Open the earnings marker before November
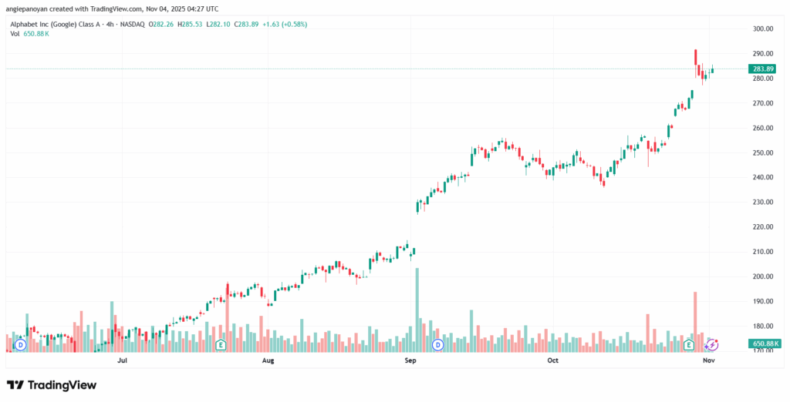The height and width of the screenshot is (402, 790). [x=688, y=344]
